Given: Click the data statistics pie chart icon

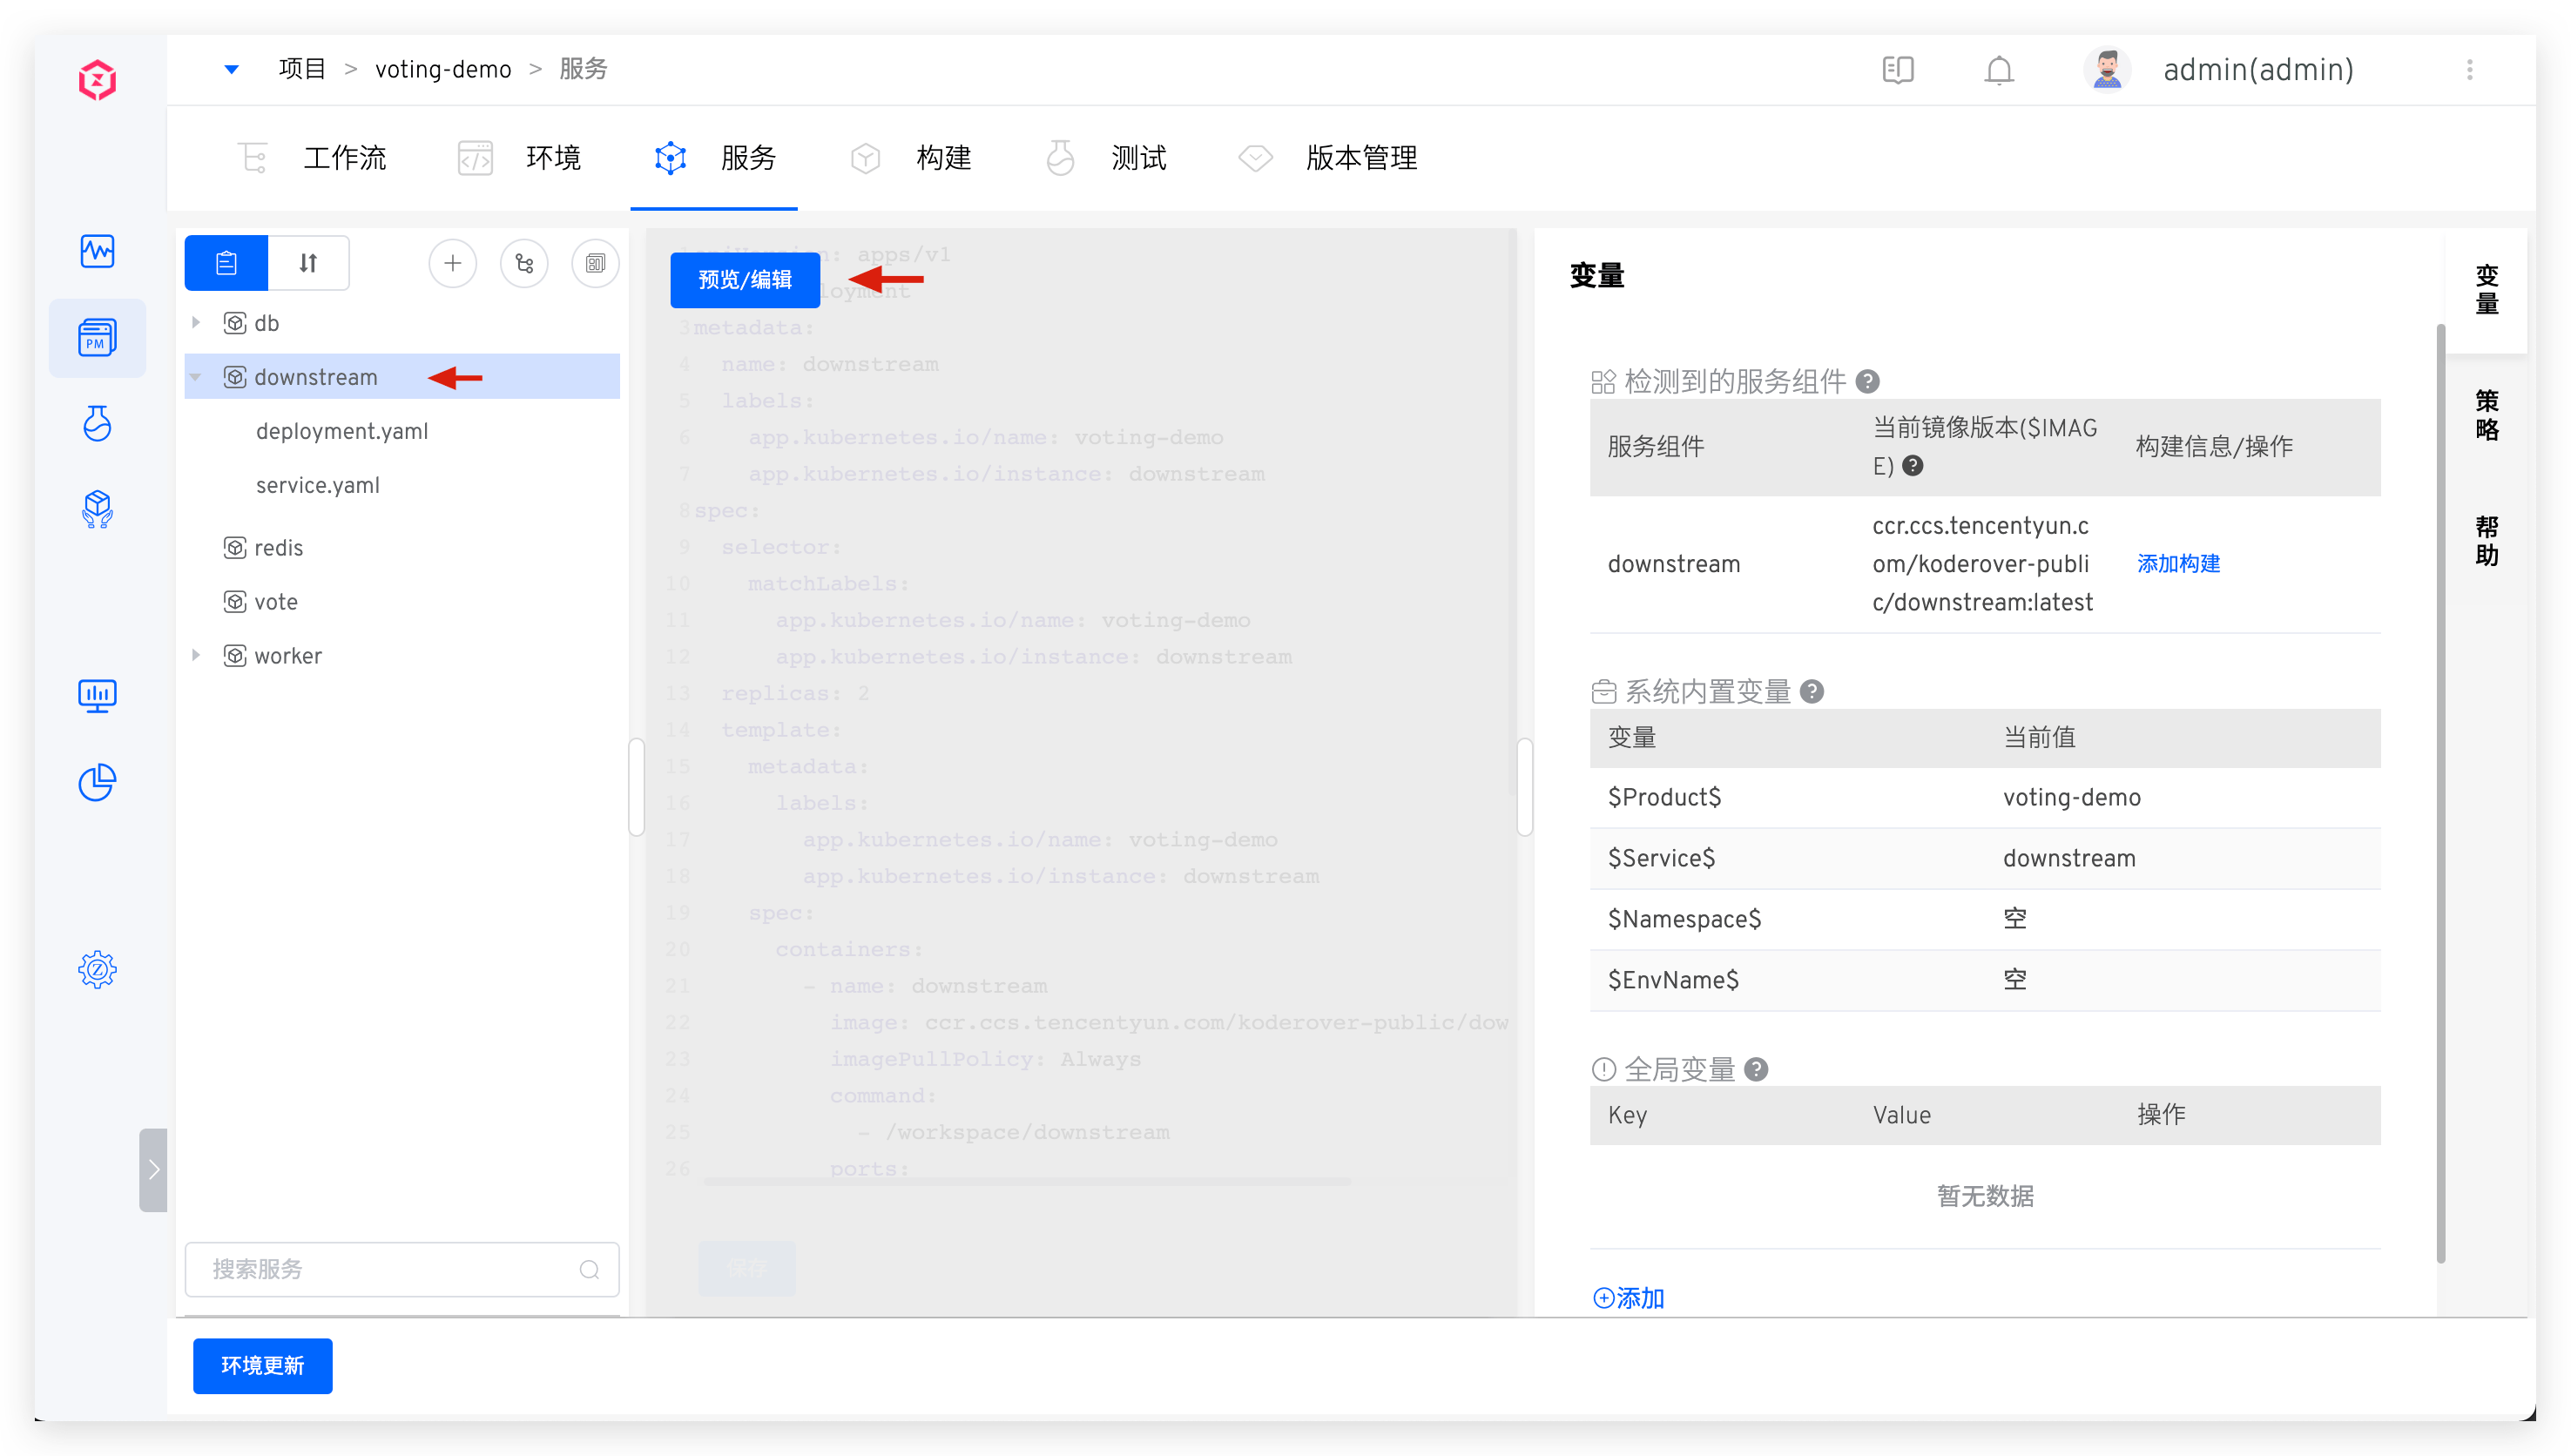Looking at the screenshot, I should click(x=97, y=783).
